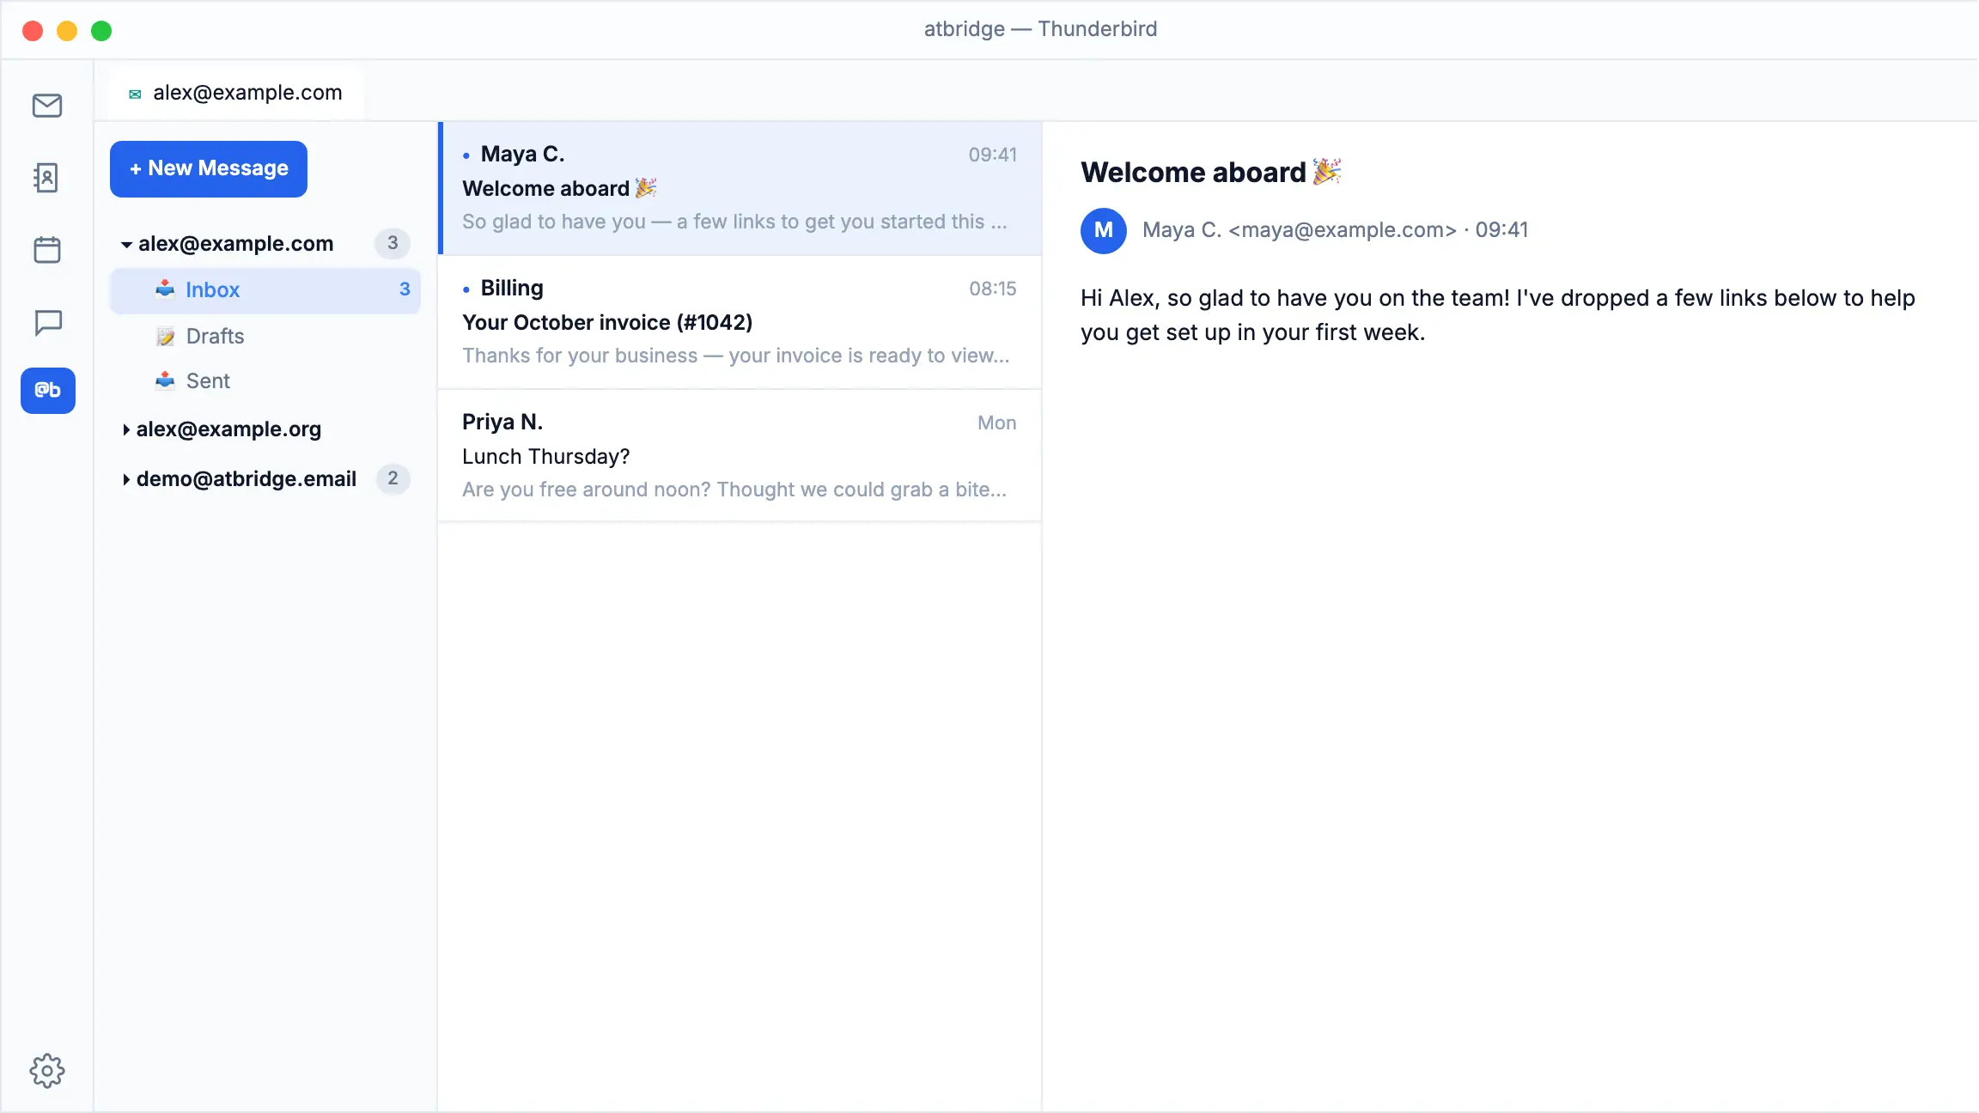The width and height of the screenshot is (1979, 1113).
Task: Click unread dot next to Billing
Action: [x=466, y=289]
